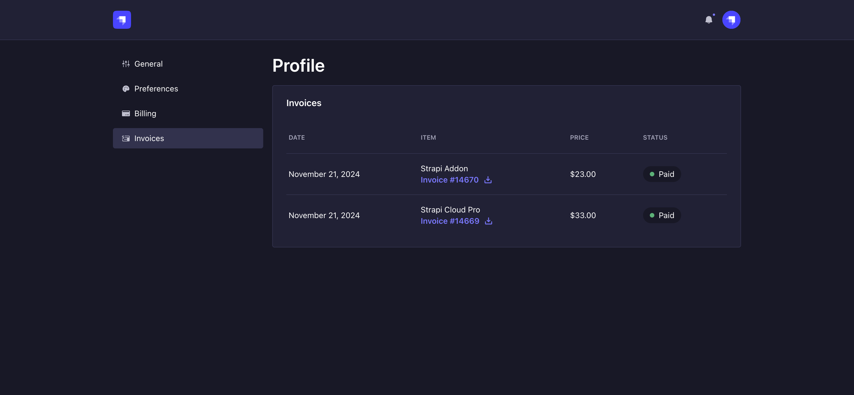Image resolution: width=854 pixels, height=395 pixels.
Task: Click the $23.00 price cell
Action: [x=583, y=174]
